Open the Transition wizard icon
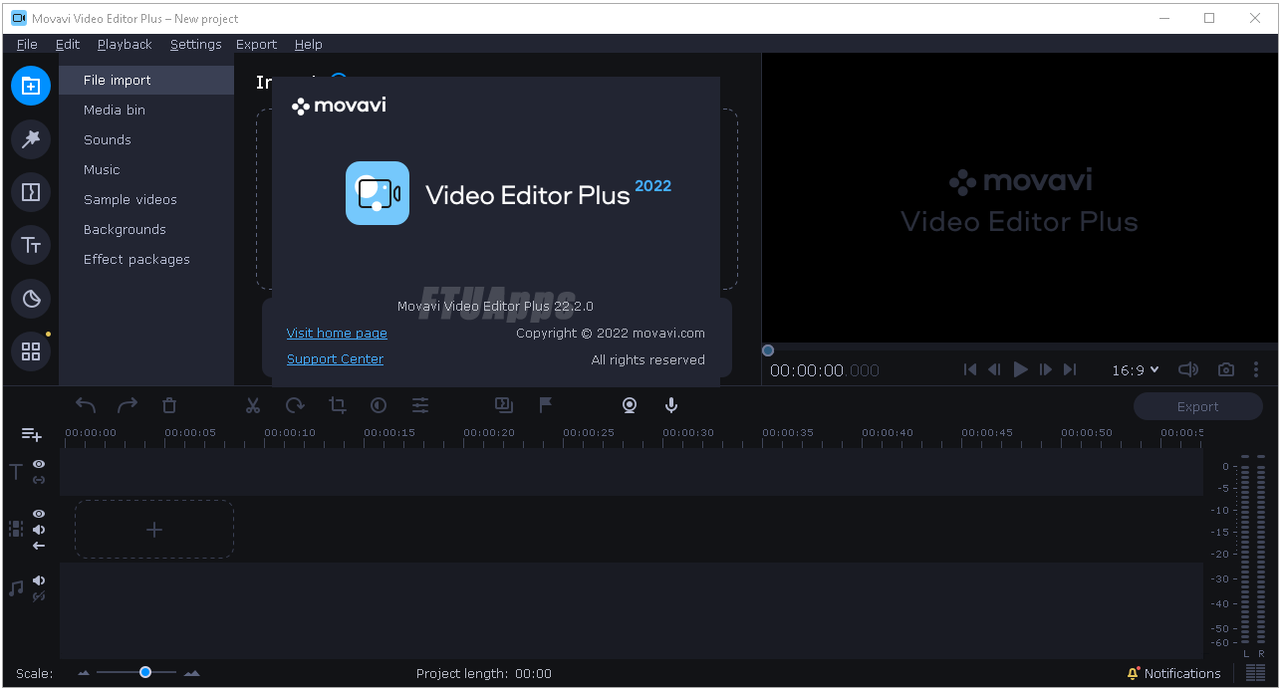The width and height of the screenshot is (1281, 689). (x=504, y=404)
